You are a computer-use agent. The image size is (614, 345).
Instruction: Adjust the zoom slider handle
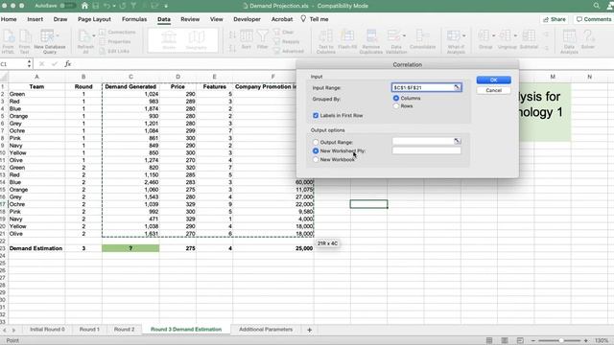click(560, 340)
